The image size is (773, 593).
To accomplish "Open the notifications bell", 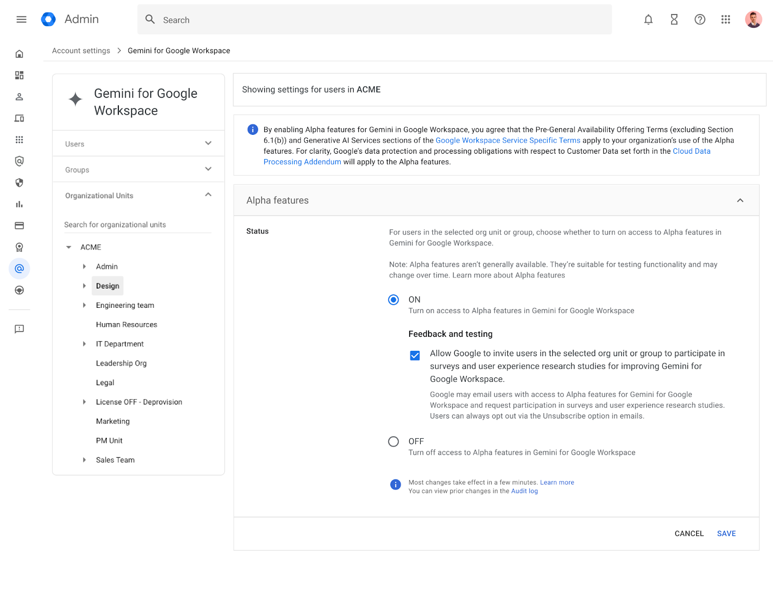I will pos(648,19).
